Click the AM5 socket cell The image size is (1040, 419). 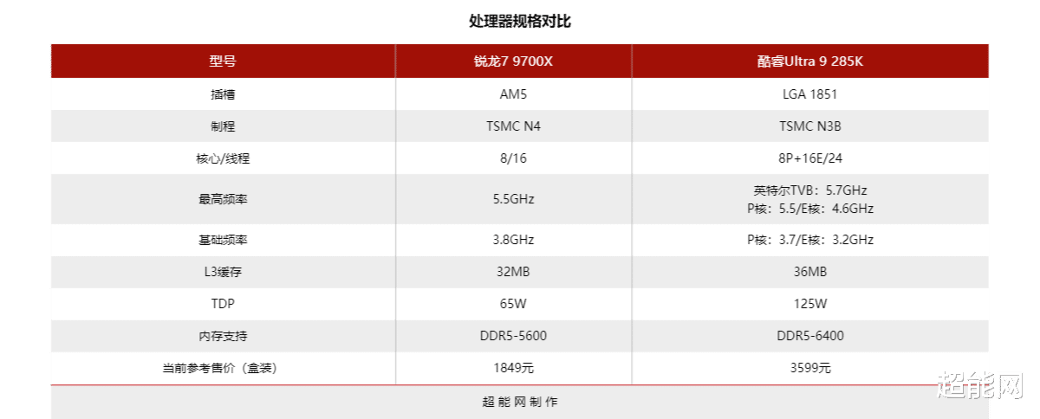pyautogui.click(x=513, y=94)
